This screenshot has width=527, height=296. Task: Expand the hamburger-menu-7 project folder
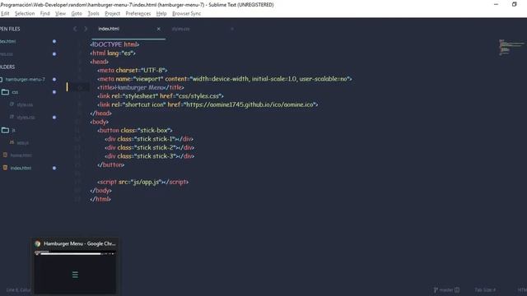26,80
